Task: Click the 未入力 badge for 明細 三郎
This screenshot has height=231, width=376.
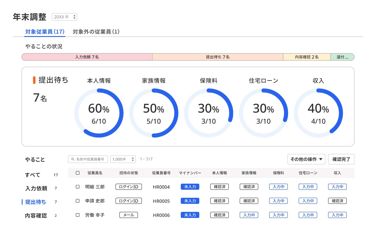Action: (x=190, y=187)
